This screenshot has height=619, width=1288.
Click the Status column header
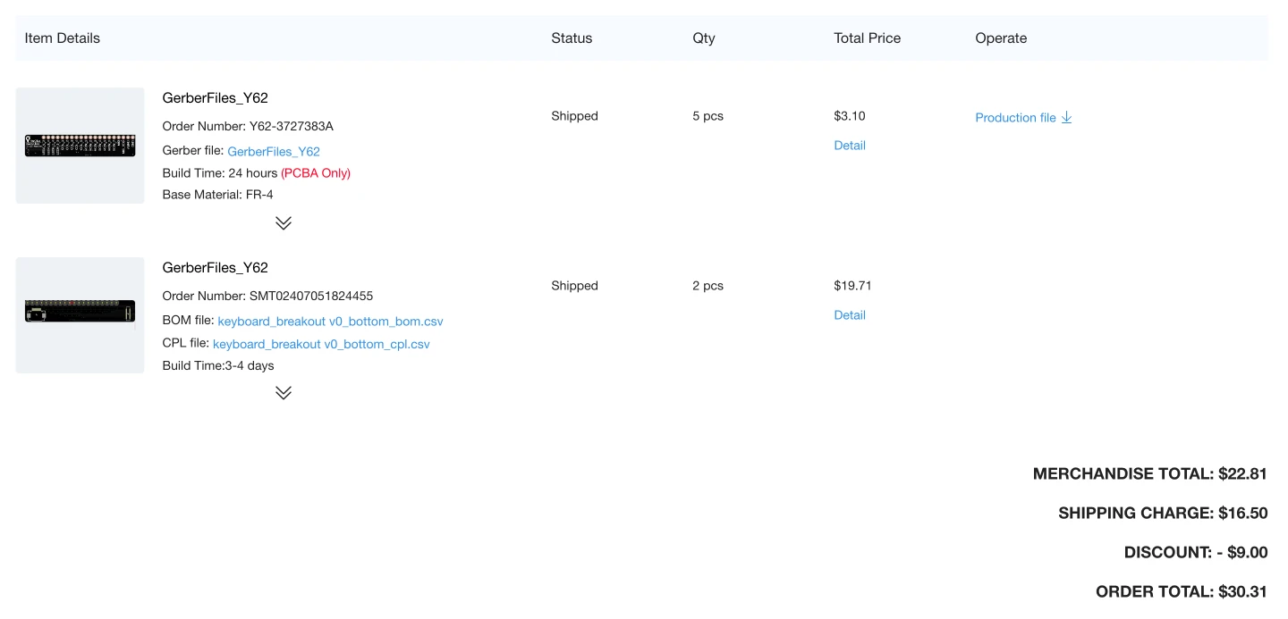(x=572, y=38)
